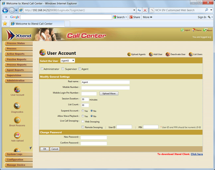215x170 pixels.
Task: Enable the Web Snooping checkbox
Action: [x=83, y=121]
